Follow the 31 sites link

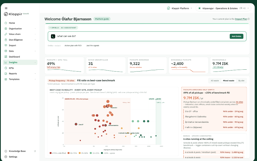click(240, 102)
